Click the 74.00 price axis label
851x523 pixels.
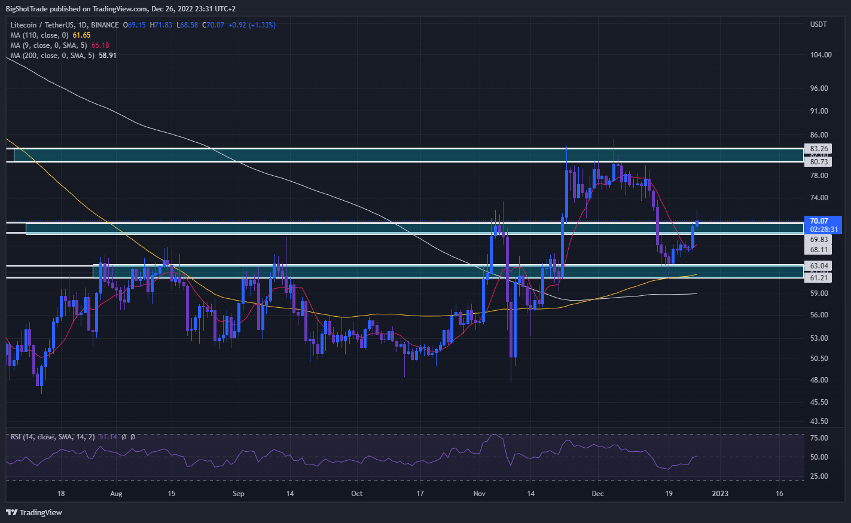[819, 198]
